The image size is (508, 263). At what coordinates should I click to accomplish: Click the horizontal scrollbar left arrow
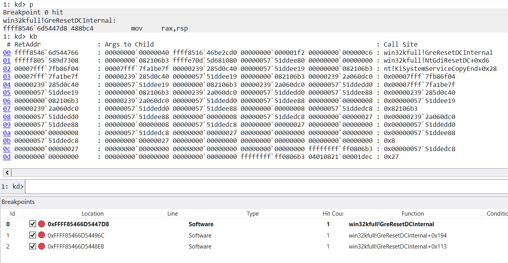7,172
